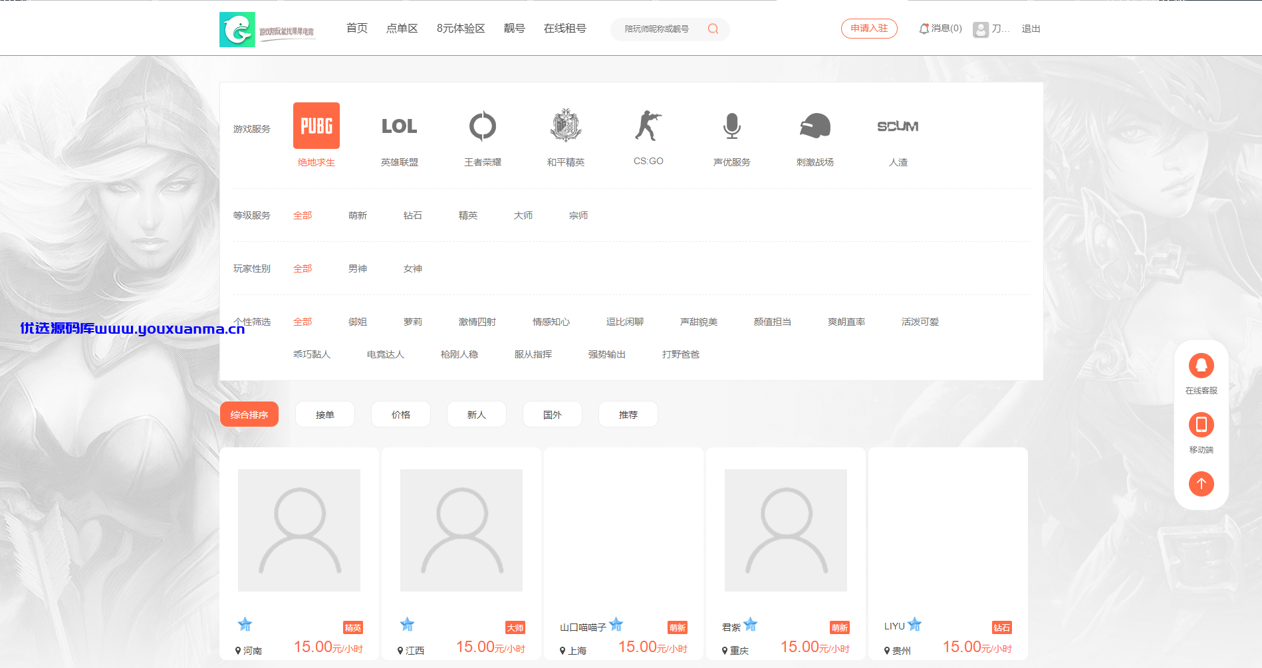Filter personality by 强势输出
Screen dimensions: 1262x668
[x=607, y=354]
